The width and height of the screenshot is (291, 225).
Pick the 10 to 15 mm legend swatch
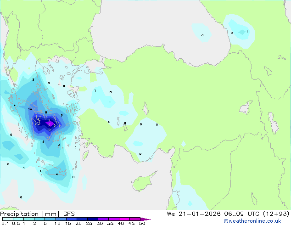(x=61, y=219)
